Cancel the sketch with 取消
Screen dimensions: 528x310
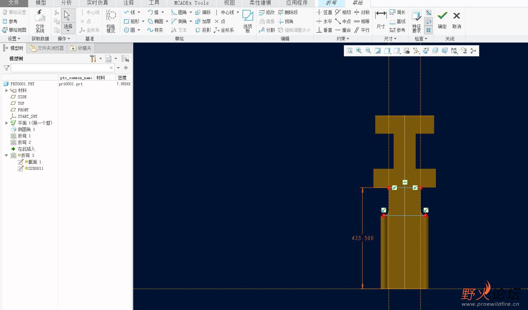pos(456,20)
